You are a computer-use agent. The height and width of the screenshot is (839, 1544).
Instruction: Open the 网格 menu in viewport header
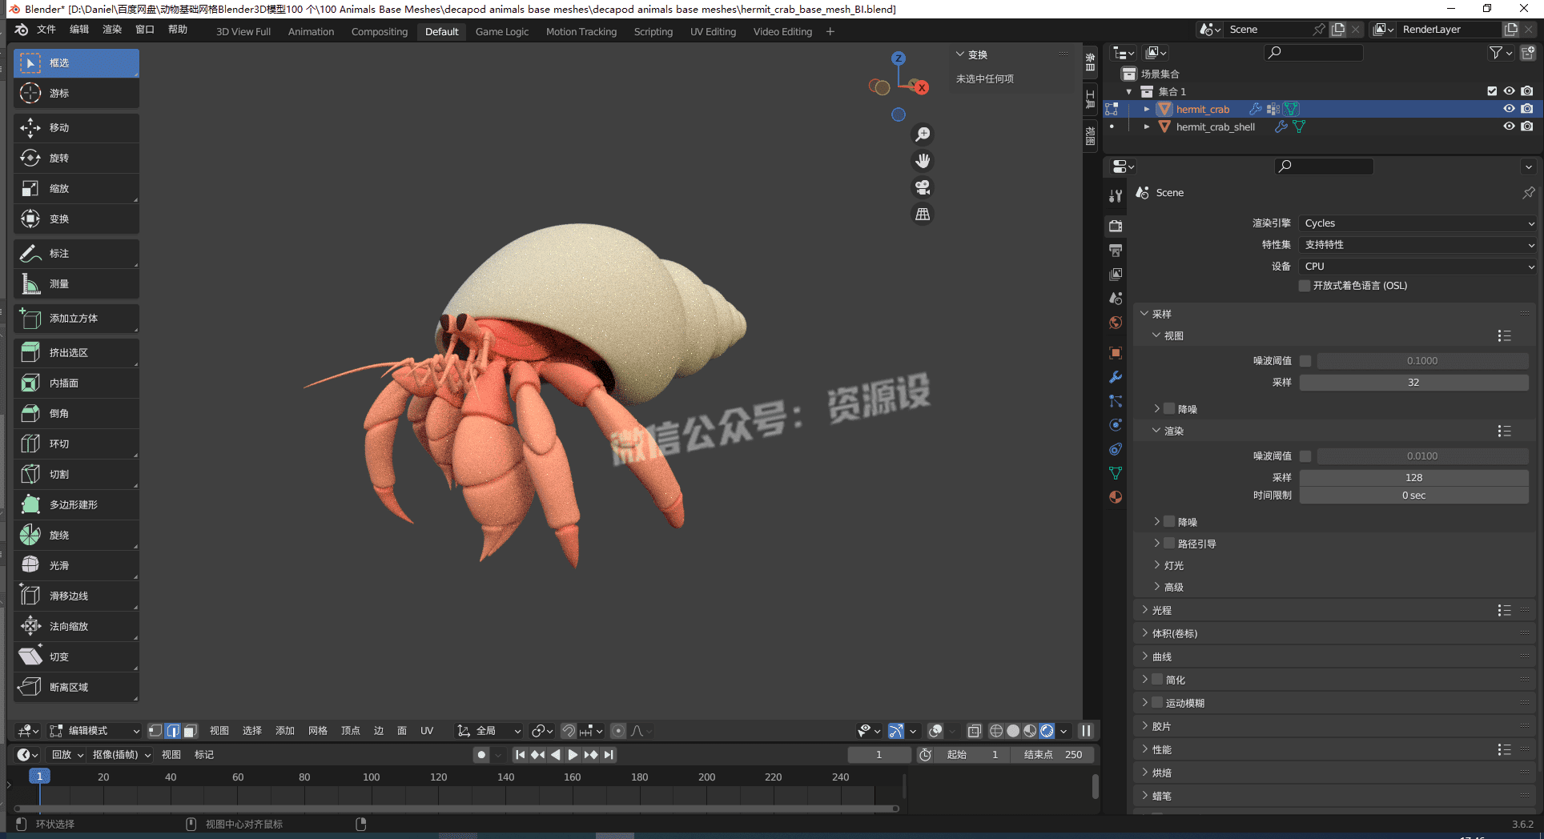318,731
